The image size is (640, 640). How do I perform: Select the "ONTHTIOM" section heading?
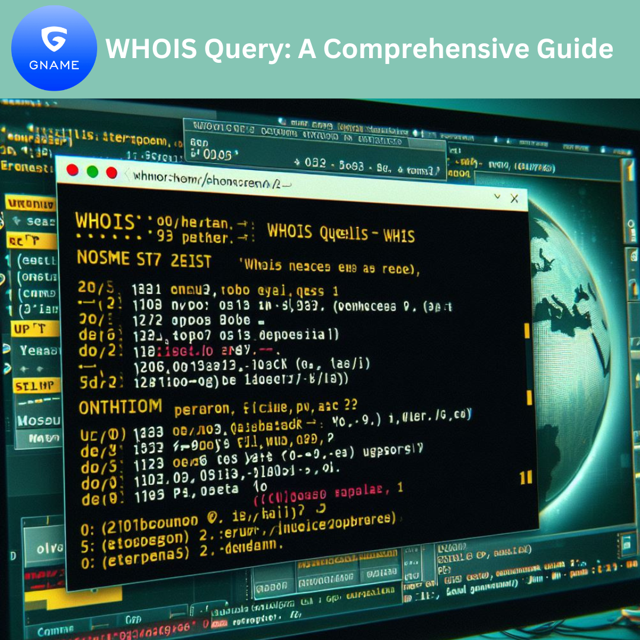[120, 407]
